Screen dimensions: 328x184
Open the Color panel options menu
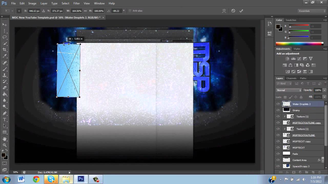[325, 20]
